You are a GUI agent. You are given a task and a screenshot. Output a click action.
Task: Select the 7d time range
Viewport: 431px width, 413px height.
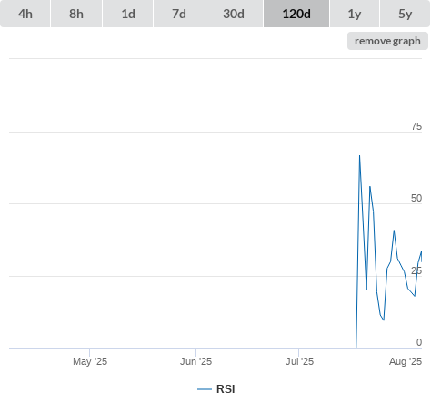179,14
